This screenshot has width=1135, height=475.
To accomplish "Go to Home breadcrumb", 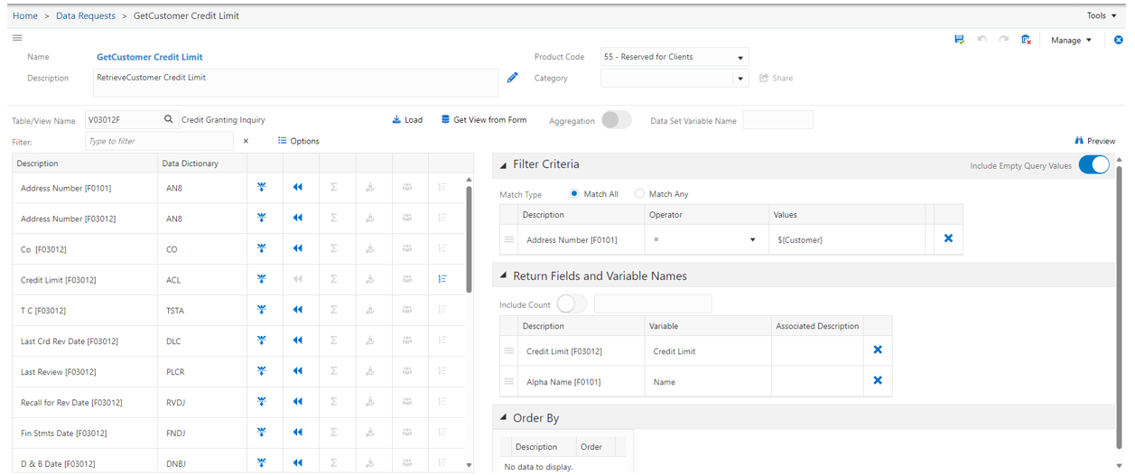I will tap(25, 15).
